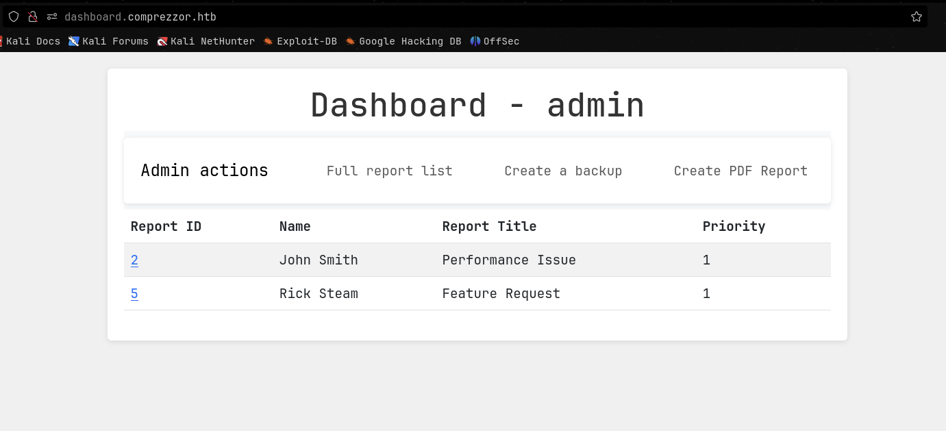Screen dimensions: 946x431
Task: Click the Report Title column header
Action: click(x=489, y=226)
